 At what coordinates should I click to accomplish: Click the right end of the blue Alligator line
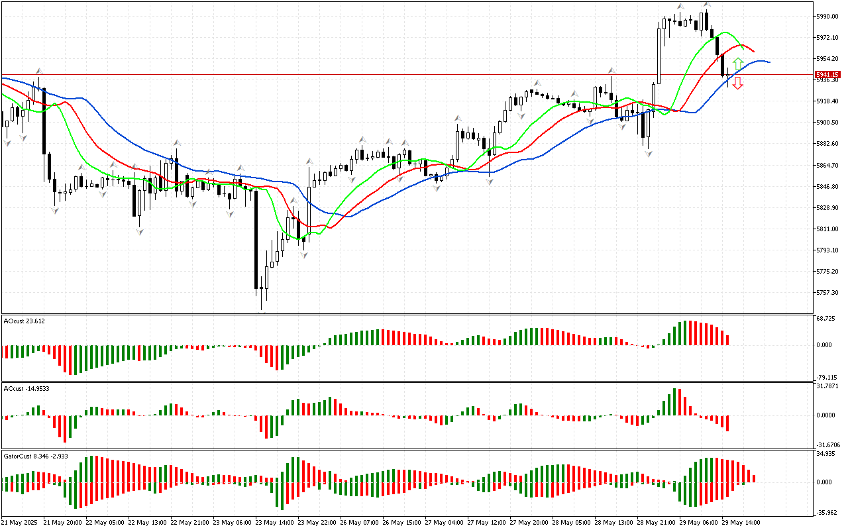[x=768, y=62]
